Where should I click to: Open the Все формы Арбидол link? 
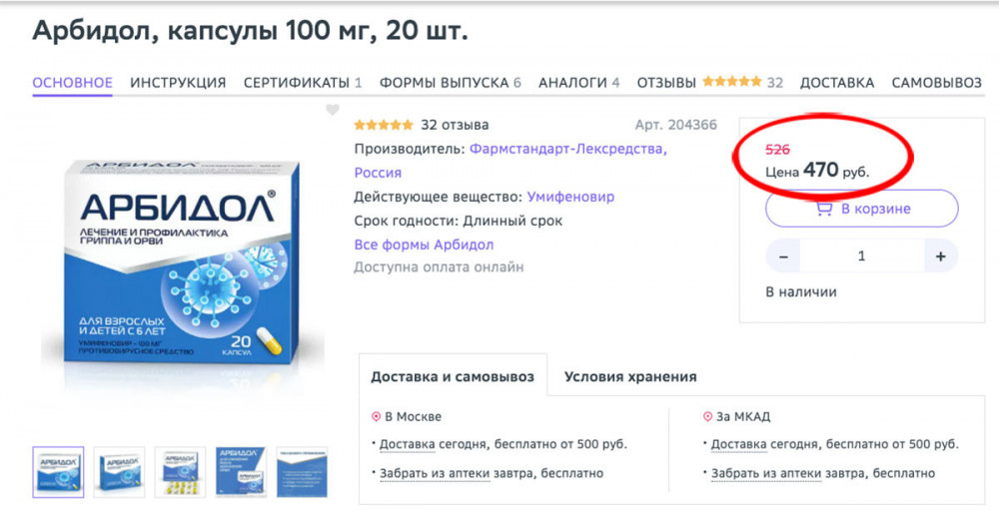coord(424,246)
